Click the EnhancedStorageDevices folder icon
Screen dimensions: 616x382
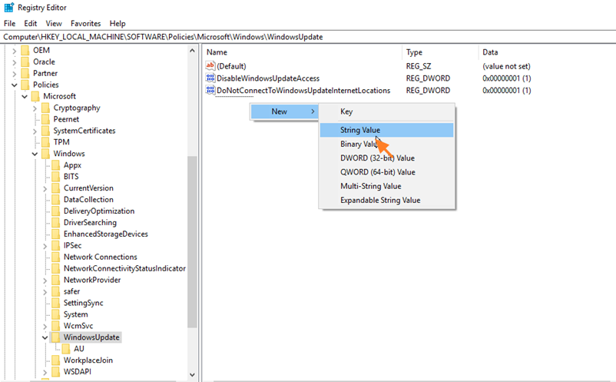click(x=56, y=234)
